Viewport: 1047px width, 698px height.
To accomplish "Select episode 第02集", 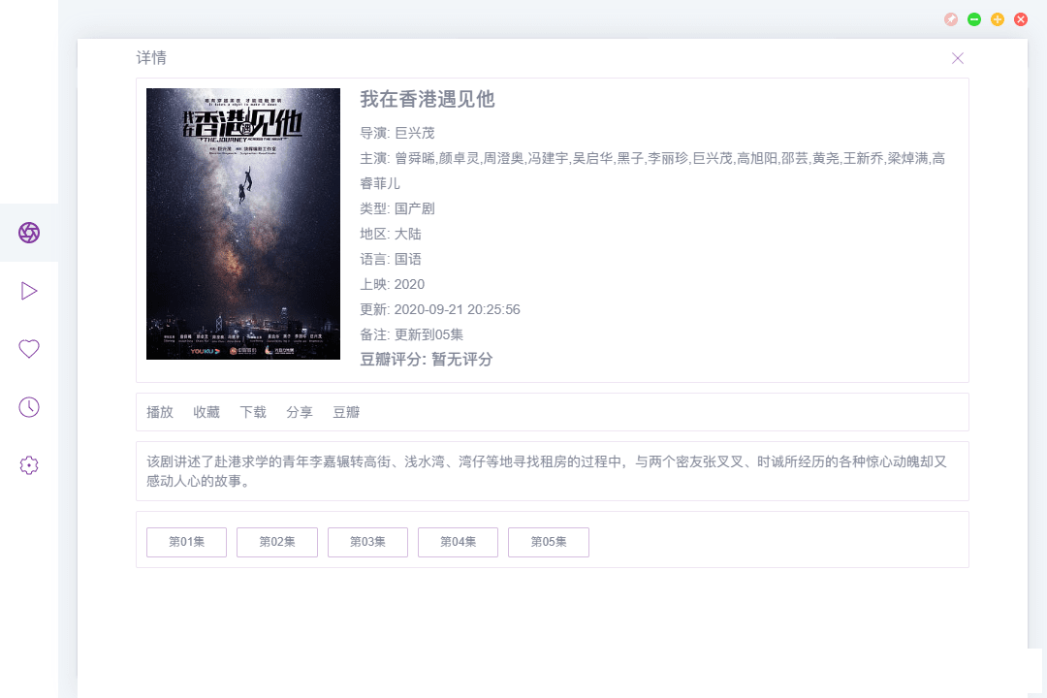I will pyautogui.click(x=277, y=542).
